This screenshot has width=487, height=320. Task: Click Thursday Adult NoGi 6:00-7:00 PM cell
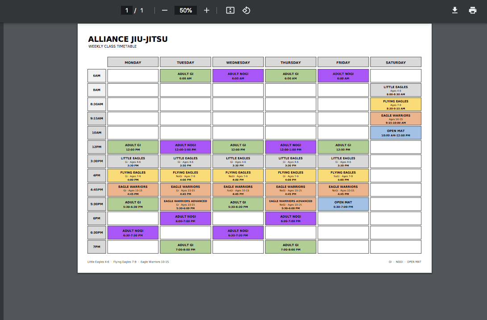click(291, 219)
